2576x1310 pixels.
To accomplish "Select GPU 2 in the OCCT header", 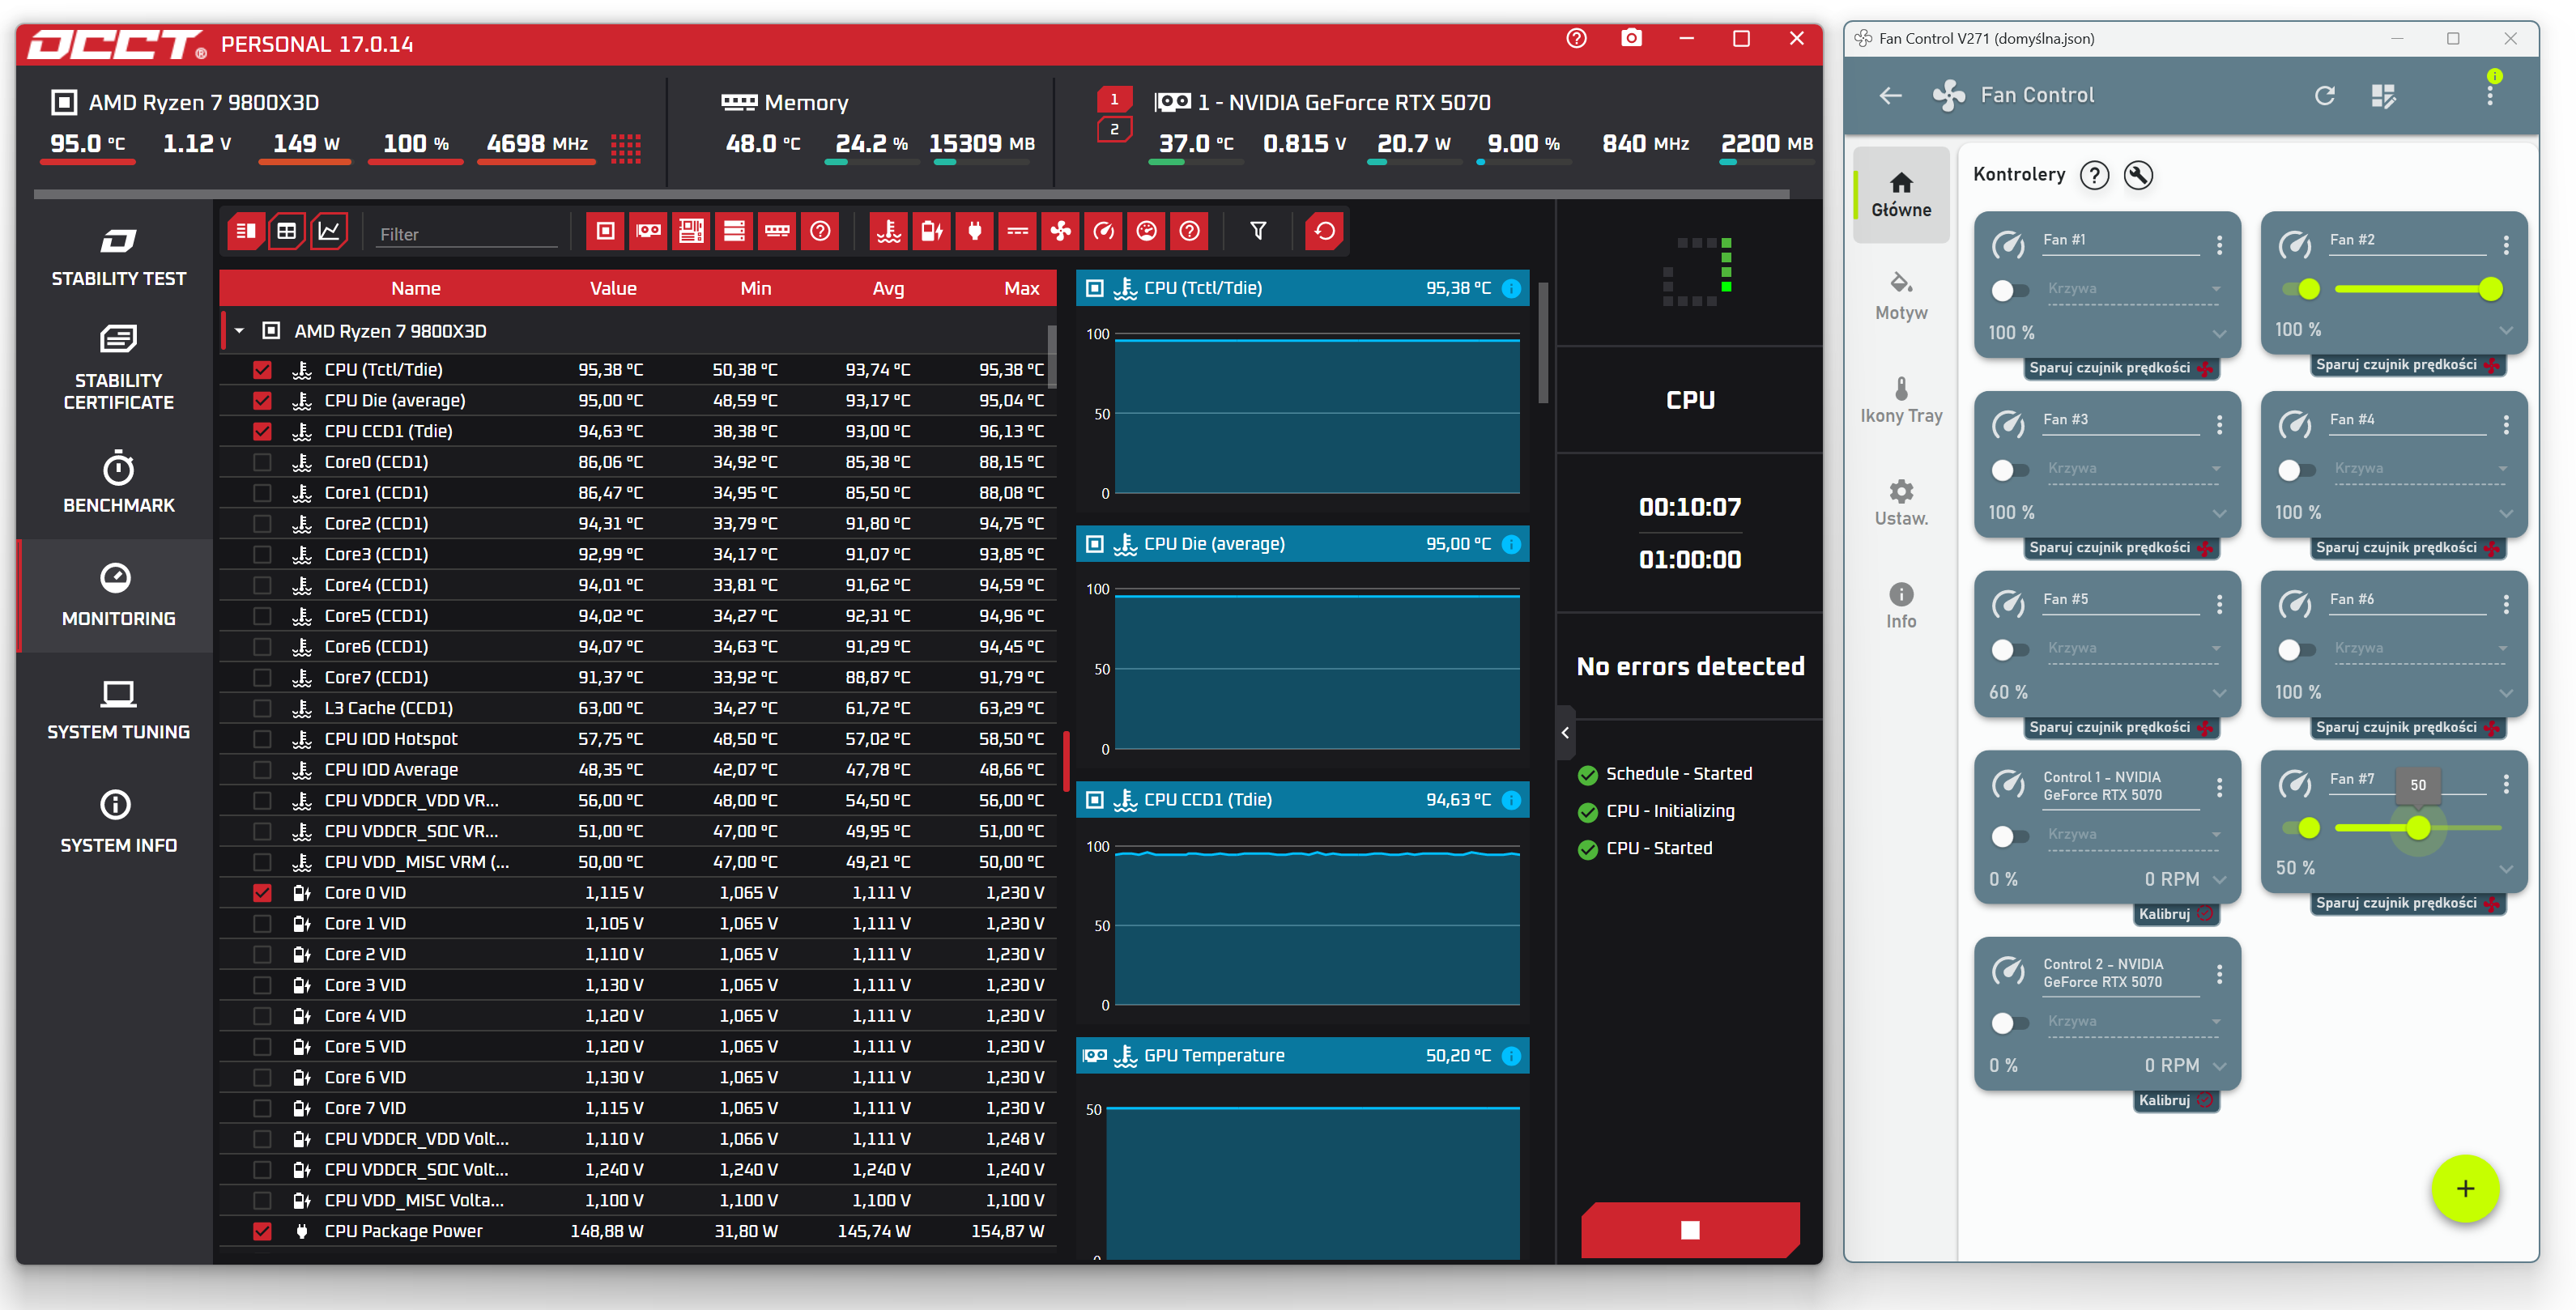I will point(1114,130).
